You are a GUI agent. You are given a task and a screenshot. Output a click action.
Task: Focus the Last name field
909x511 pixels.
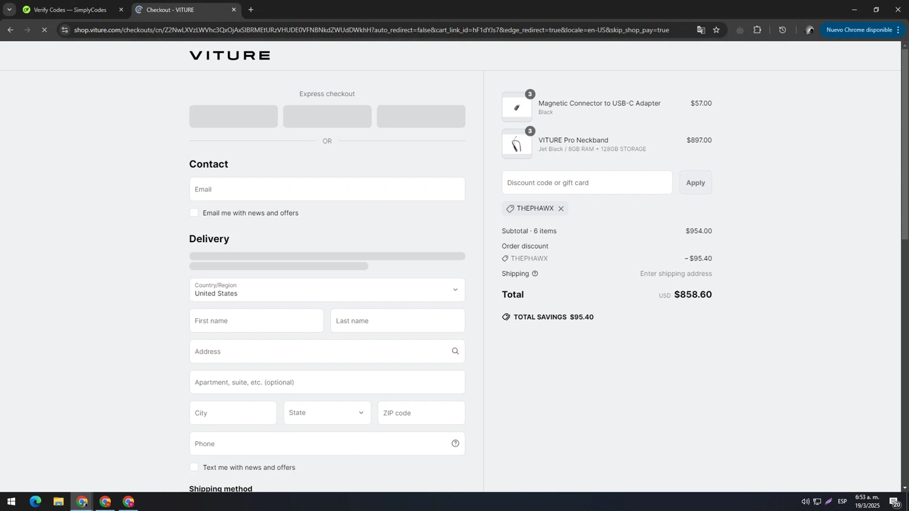398,321
